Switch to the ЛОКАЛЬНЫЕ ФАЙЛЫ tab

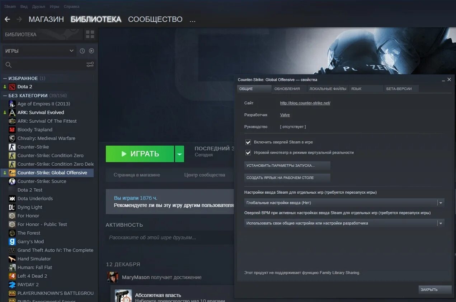[328, 89]
